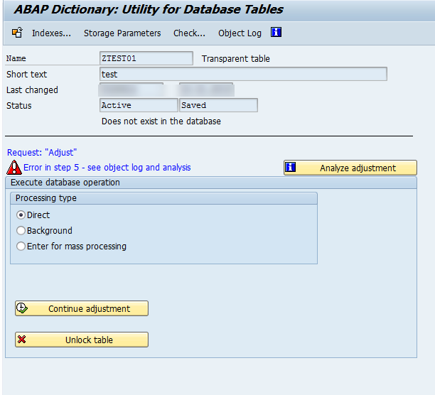Click the 'Short text' field label
Image resolution: width=435 pixels, height=395 pixels.
coord(26,75)
